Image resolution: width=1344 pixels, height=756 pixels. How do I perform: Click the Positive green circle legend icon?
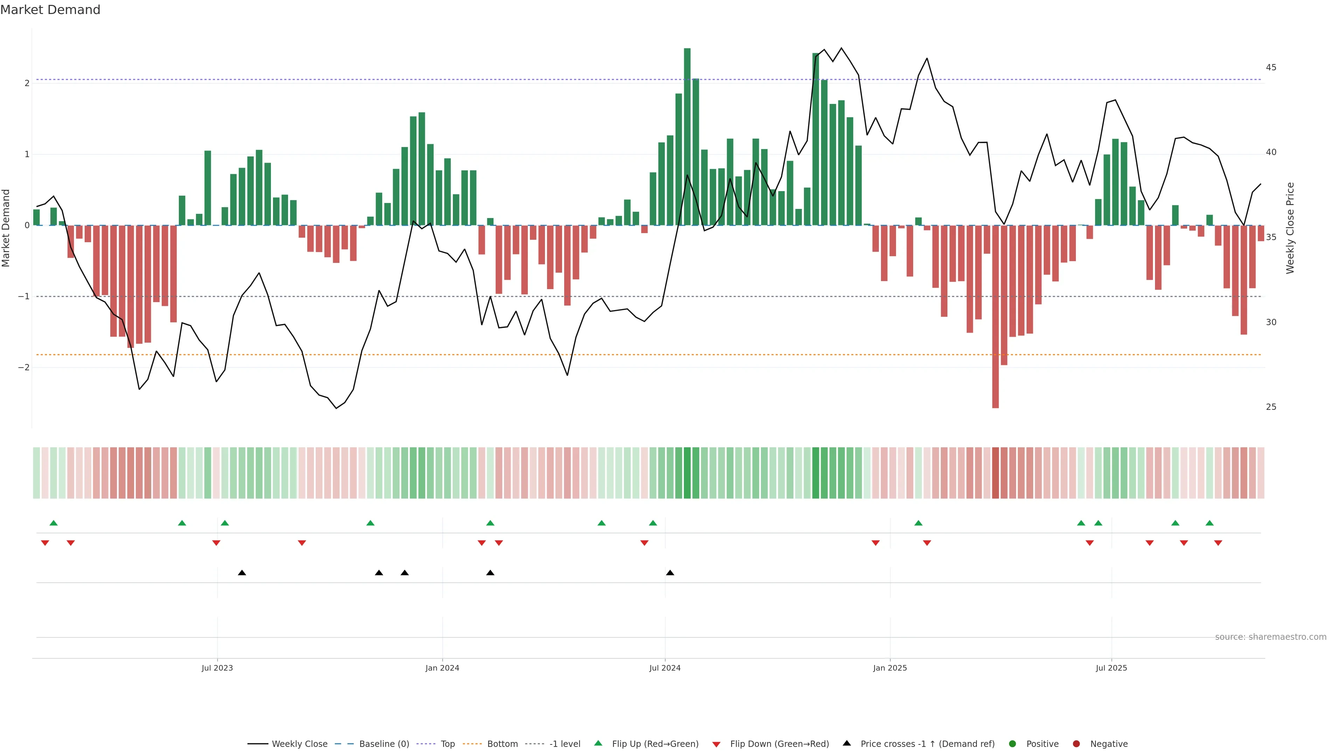[1013, 743]
